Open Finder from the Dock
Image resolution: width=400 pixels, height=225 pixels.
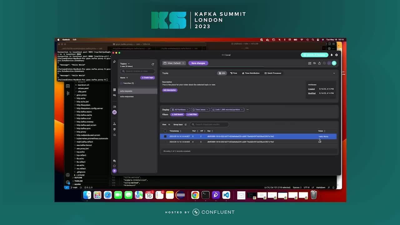(x=87, y=195)
